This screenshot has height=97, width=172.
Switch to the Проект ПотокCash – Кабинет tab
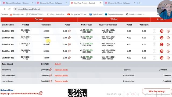pyautogui.click(x=17, y=3)
